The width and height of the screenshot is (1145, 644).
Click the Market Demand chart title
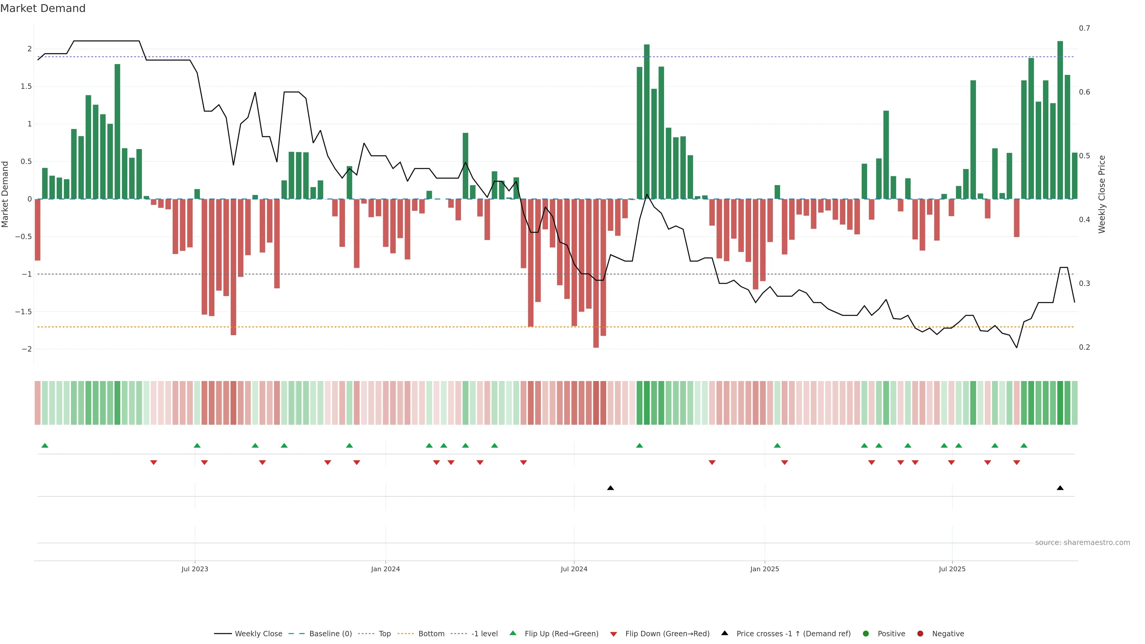pos(43,8)
